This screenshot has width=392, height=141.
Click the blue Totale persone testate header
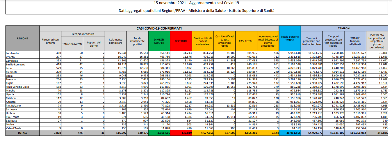[290, 39]
